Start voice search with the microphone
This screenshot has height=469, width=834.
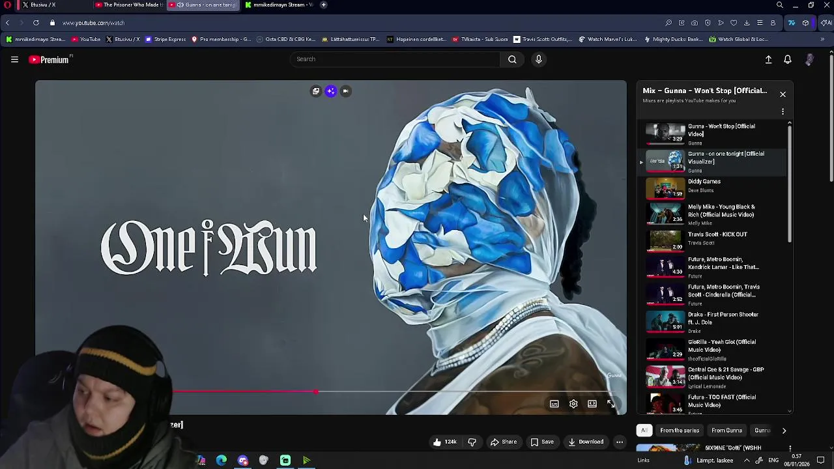tap(538, 59)
